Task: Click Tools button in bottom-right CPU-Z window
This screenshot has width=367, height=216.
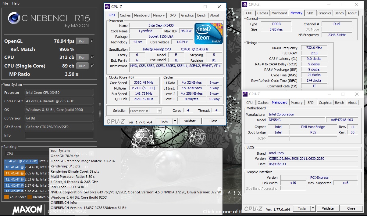Action: coord(302,208)
